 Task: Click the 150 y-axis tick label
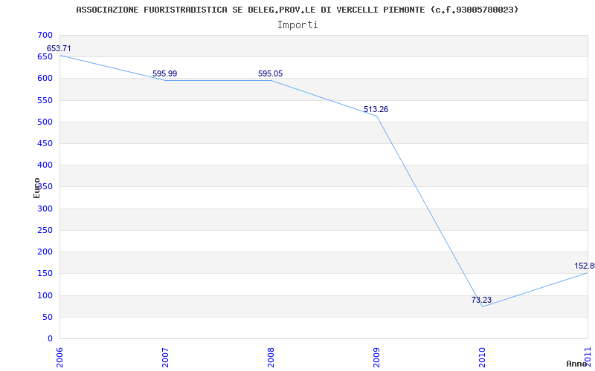point(45,273)
